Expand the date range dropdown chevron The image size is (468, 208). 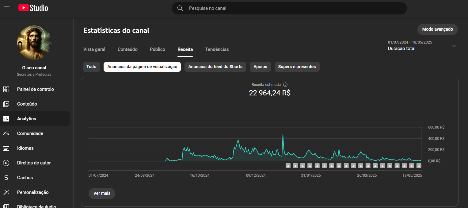(454, 46)
